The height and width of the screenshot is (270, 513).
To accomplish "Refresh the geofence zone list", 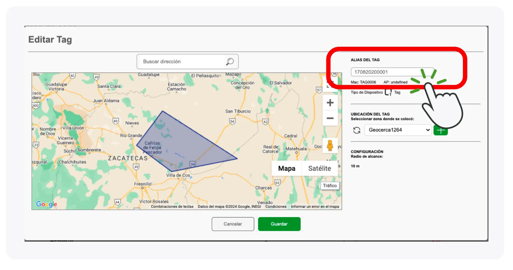I will click(x=357, y=130).
